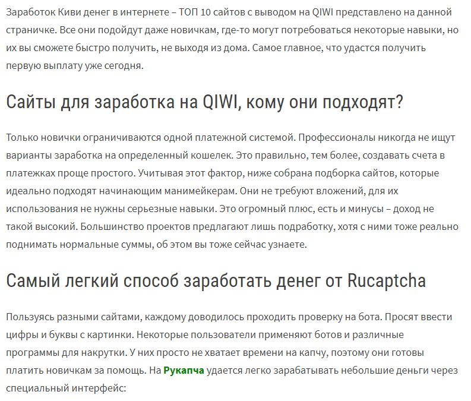471x401 pixels.
Task: Click text 'идеально подходят начинающим манимейкерам.'
Action: [x=121, y=191]
